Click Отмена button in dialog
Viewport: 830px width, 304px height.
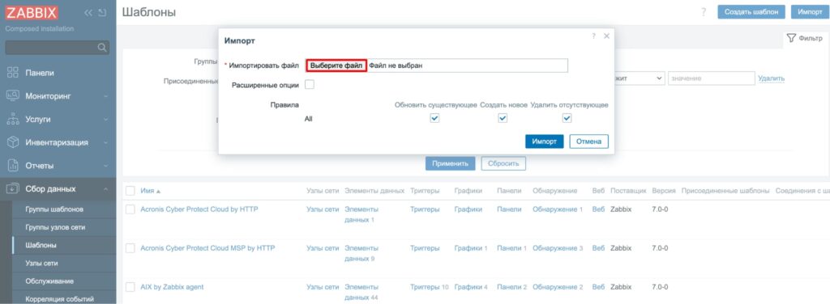tap(588, 141)
